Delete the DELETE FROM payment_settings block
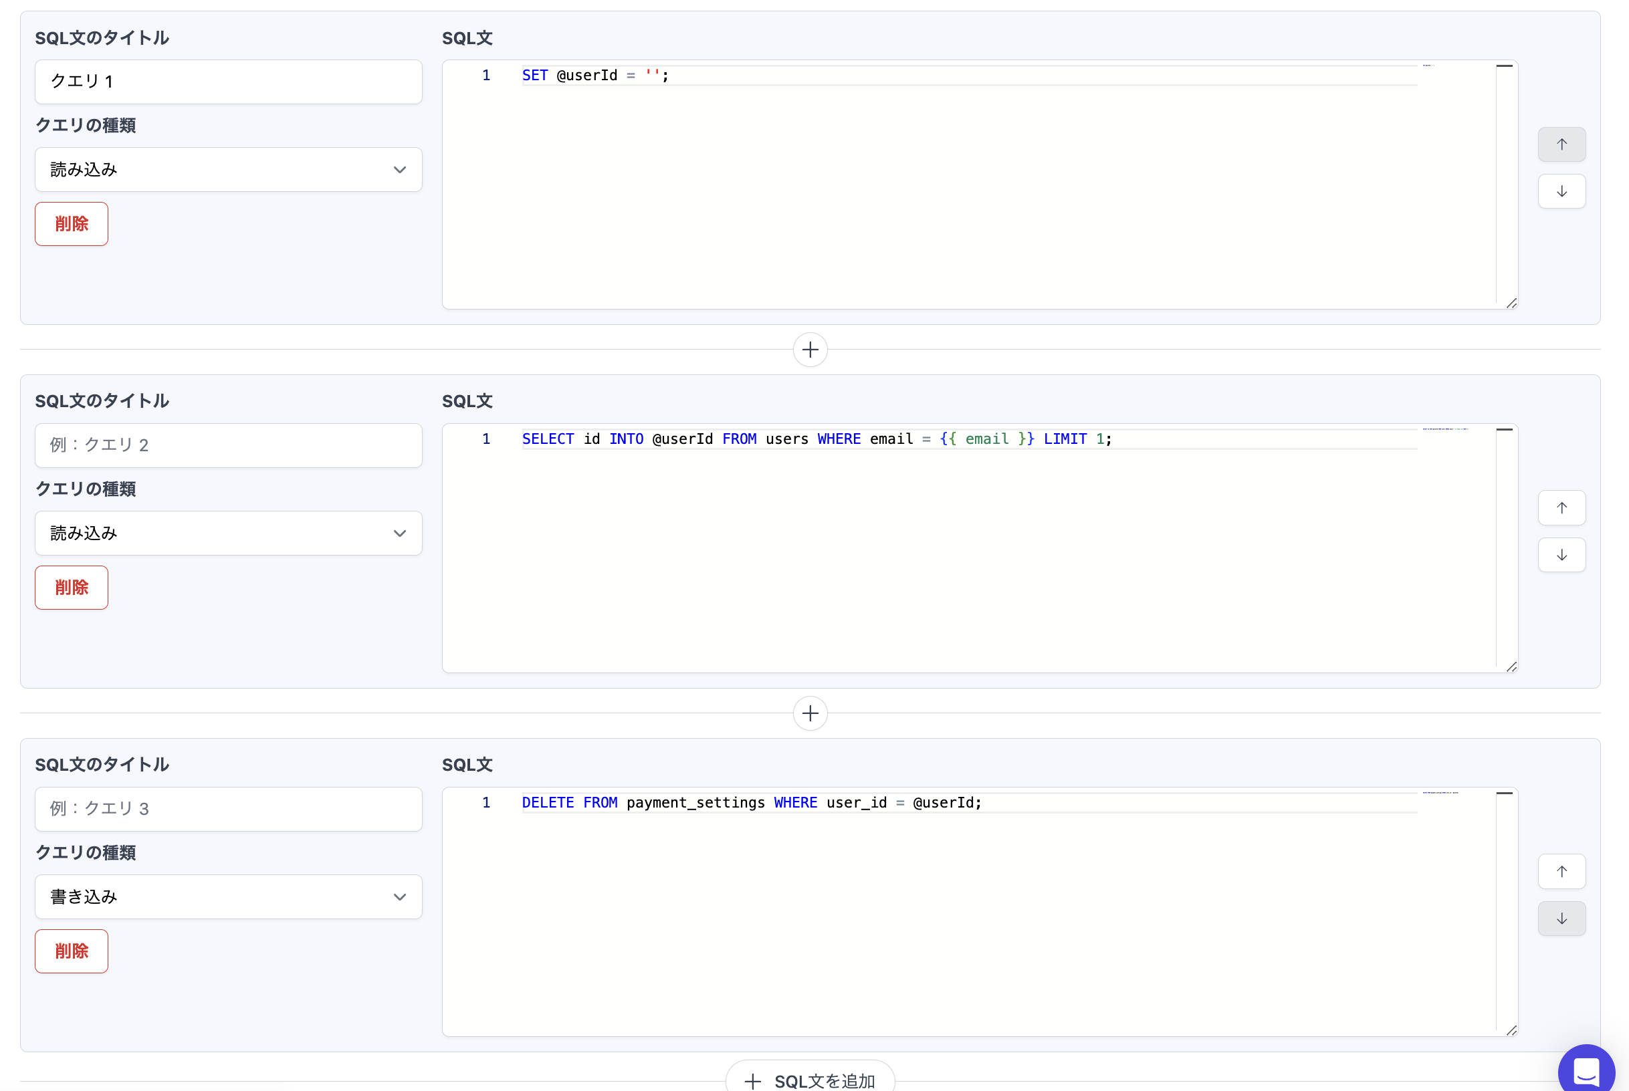Viewport: 1629px width, 1091px height. click(72, 951)
